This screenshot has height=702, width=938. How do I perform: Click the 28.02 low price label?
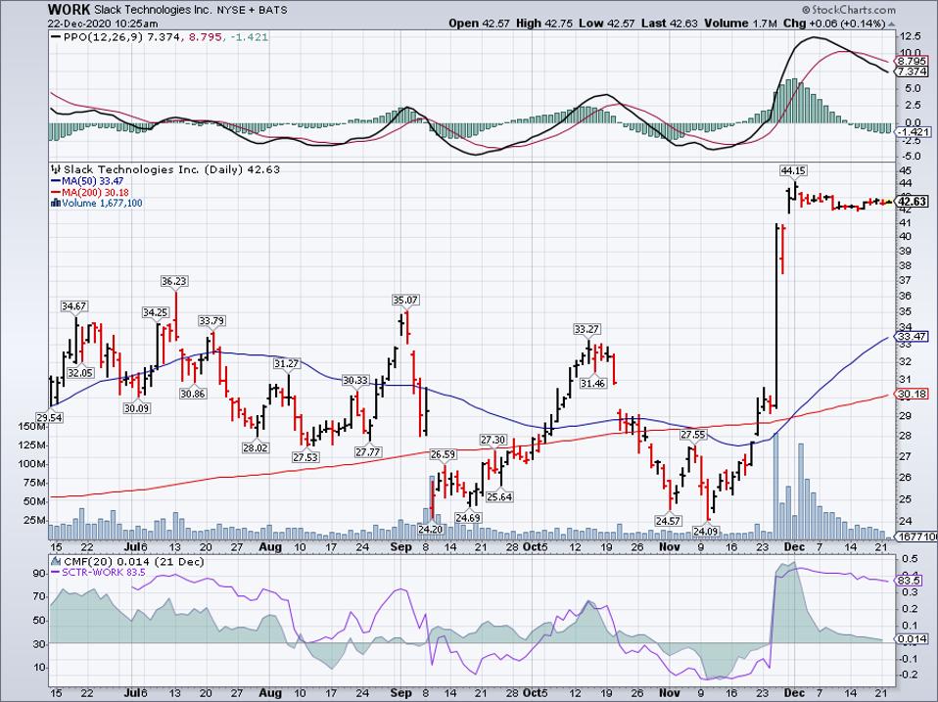pos(256,447)
